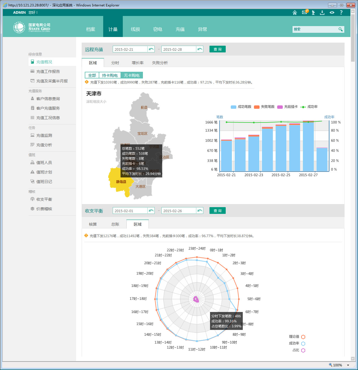358x370 pixels.
Task: Switch to the 总账 tab
Action: pos(115,224)
